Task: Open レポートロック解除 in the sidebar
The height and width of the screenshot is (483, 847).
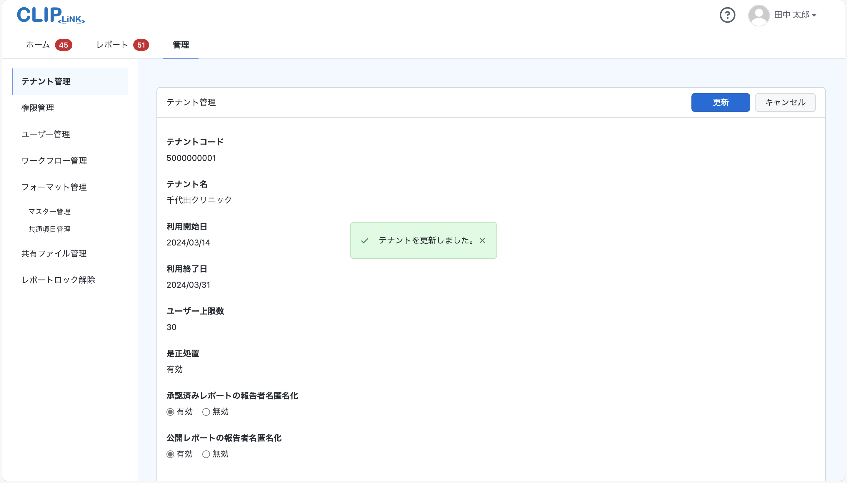Action: click(58, 280)
